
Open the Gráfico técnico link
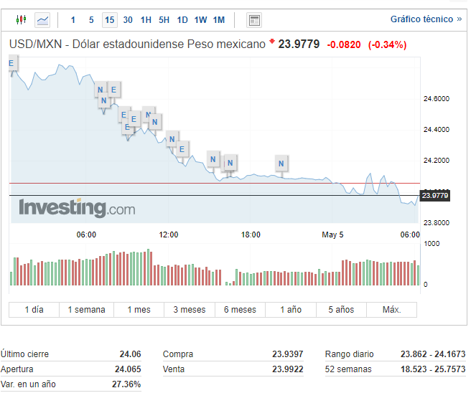426,19
